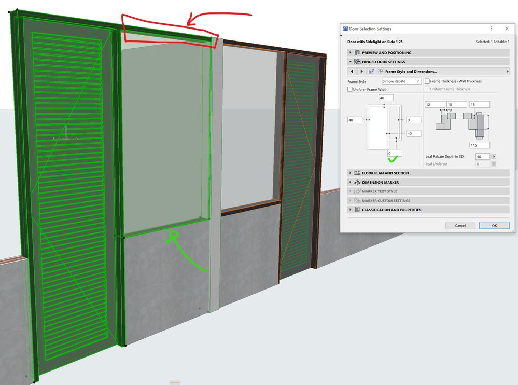
Task: Expand Marker Custom Settings panel
Action: point(350,201)
